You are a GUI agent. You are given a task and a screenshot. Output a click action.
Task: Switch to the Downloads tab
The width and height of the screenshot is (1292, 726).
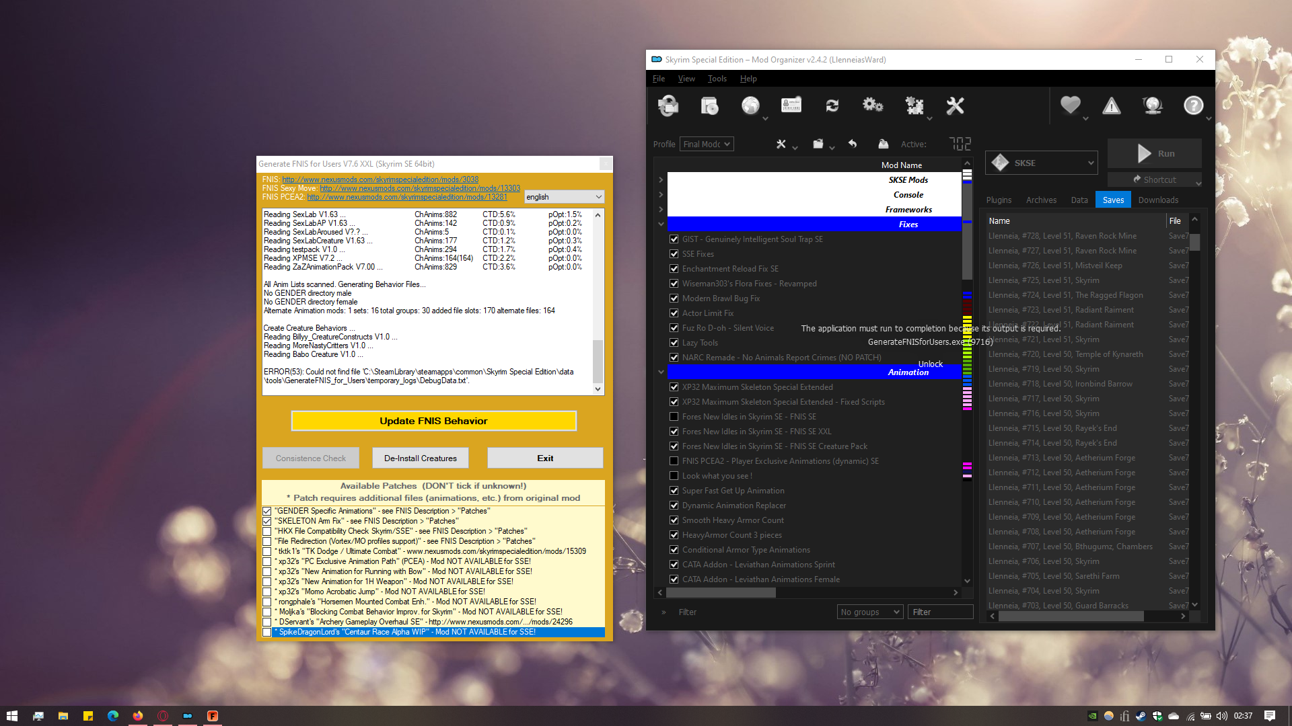(1158, 200)
